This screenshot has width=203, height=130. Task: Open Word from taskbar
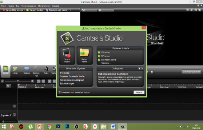click(x=113, y=127)
